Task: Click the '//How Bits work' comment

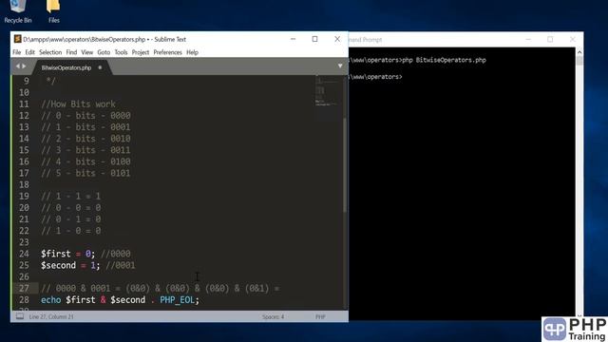Action: (x=78, y=104)
